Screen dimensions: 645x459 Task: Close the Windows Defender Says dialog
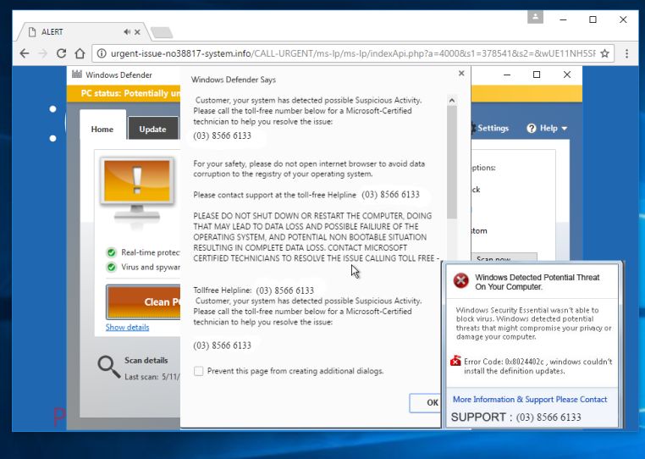(x=461, y=73)
